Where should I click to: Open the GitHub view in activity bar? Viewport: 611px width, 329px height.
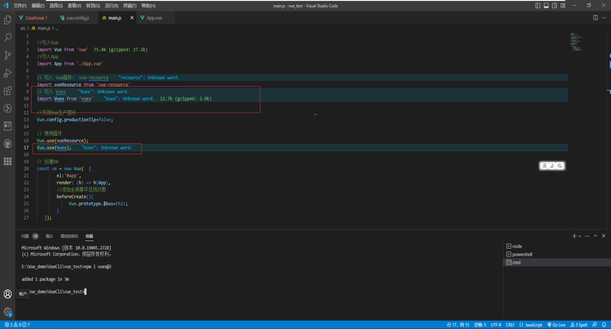pyautogui.click(x=8, y=144)
